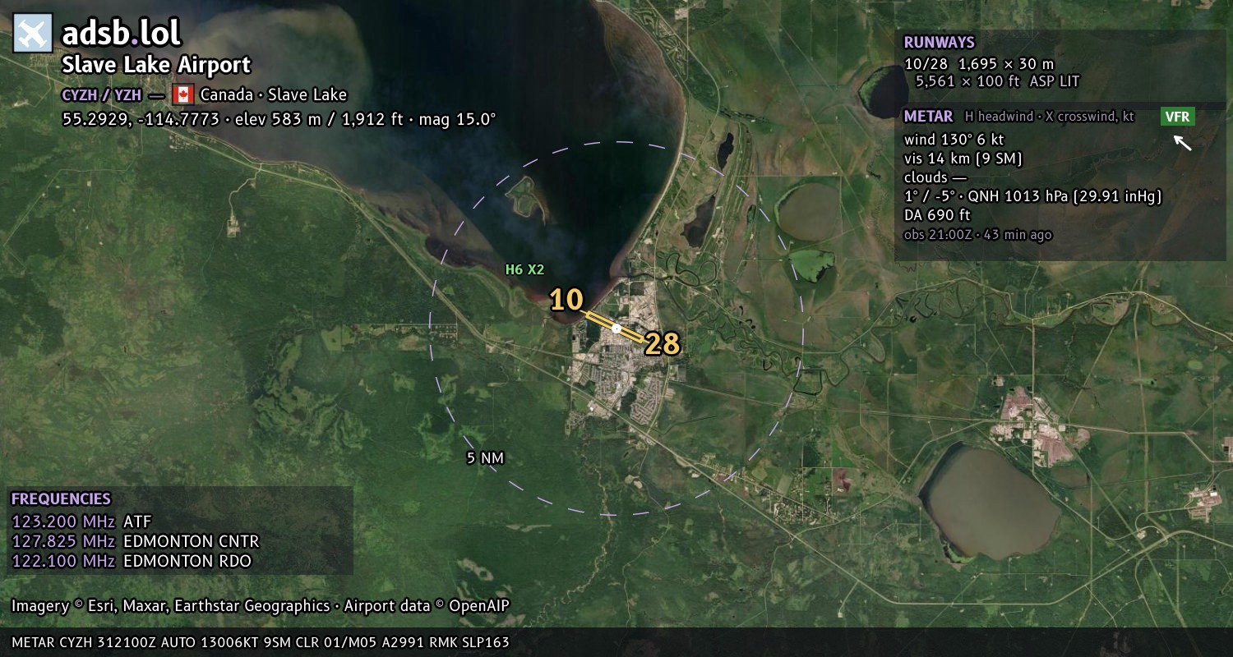The image size is (1233, 657).
Task: Click the 5 NM range ring label
Action: (485, 458)
